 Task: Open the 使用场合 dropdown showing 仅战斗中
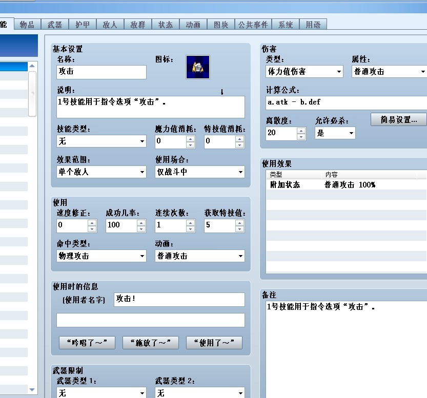(x=199, y=172)
